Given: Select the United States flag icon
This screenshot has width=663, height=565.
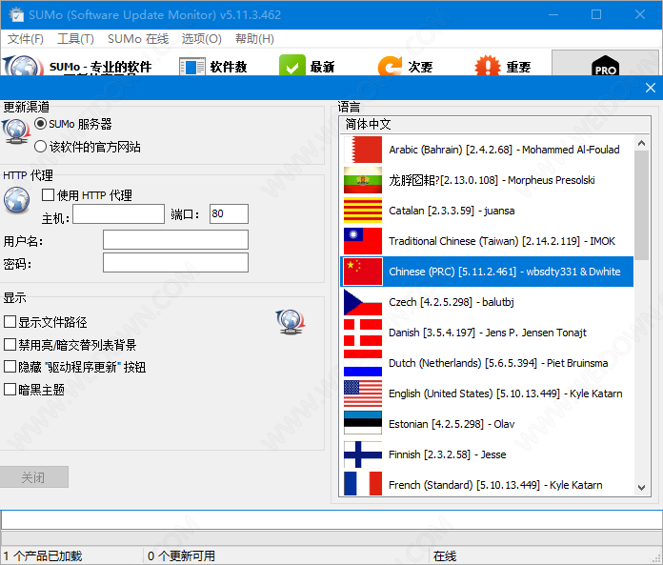Looking at the screenshot, I should [x=363, y=393].
